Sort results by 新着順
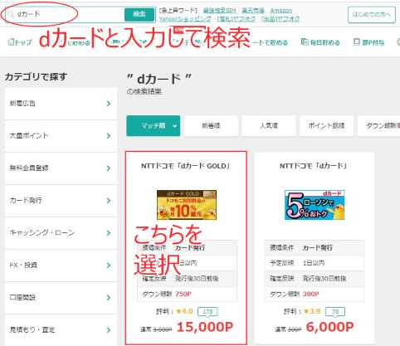Screen dimensions: 400x346 click(211, 126)
